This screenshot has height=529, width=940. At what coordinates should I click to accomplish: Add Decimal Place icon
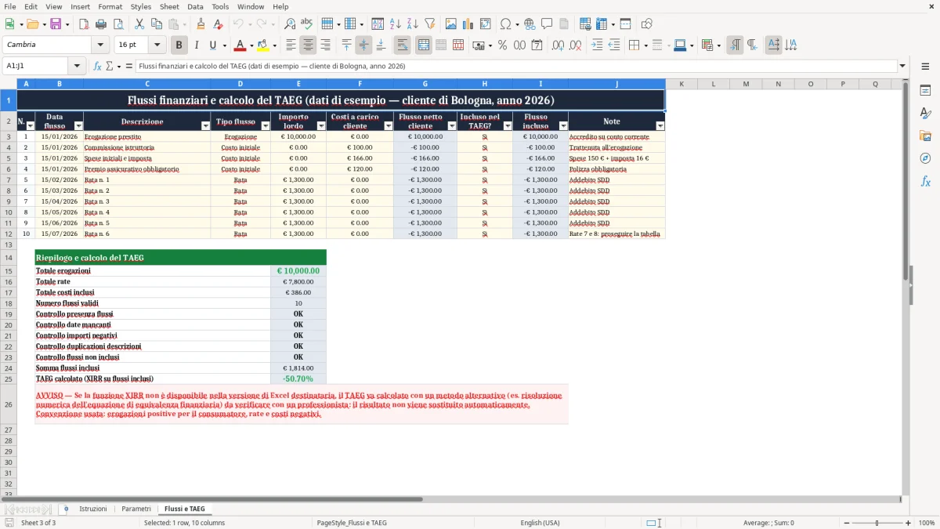(559, 45)
